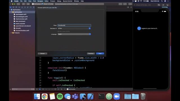Viewport: 180px width, 101px height.
Task: Open the Xcode menu
Action: [x=16, y=1]
